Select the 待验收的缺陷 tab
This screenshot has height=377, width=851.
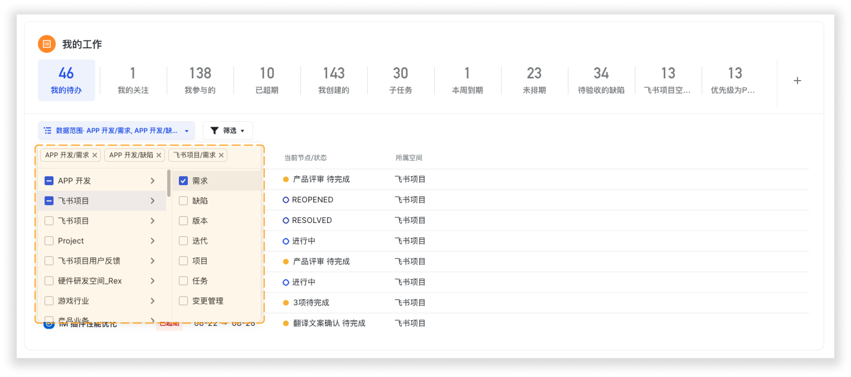601,80
